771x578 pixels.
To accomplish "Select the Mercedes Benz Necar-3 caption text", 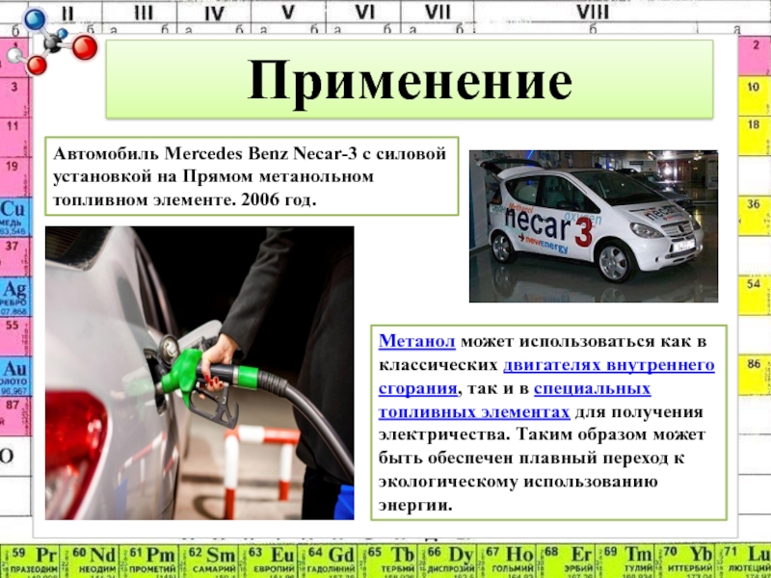I will pos(252,176).
